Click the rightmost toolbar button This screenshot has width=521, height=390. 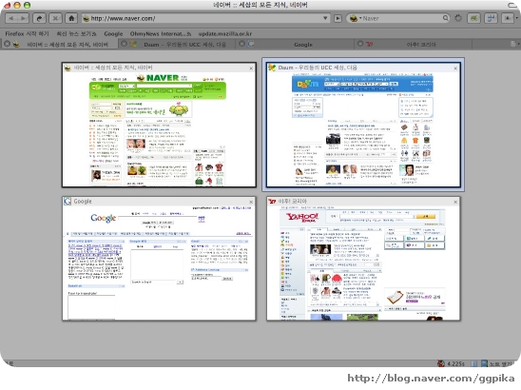(x=507, y=18)
